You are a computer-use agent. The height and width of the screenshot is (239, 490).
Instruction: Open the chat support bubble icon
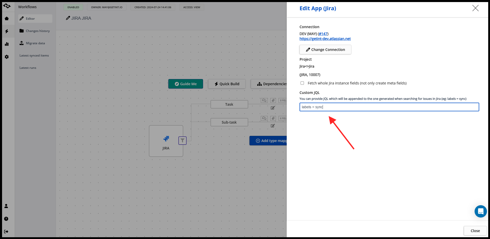pos(481,211)
